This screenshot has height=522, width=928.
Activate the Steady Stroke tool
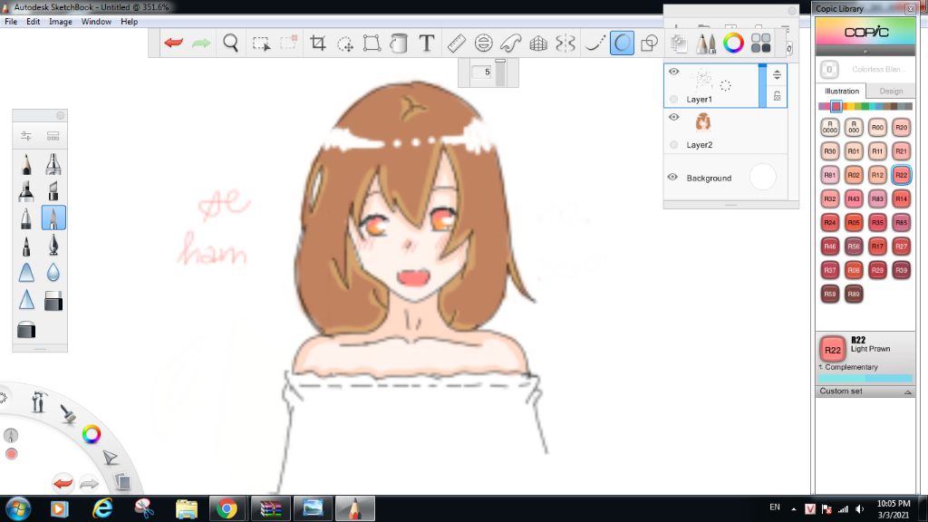tap(594, 43)
